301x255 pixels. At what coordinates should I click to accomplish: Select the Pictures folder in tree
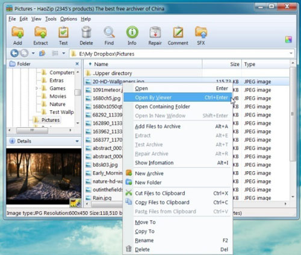point(47,120)
